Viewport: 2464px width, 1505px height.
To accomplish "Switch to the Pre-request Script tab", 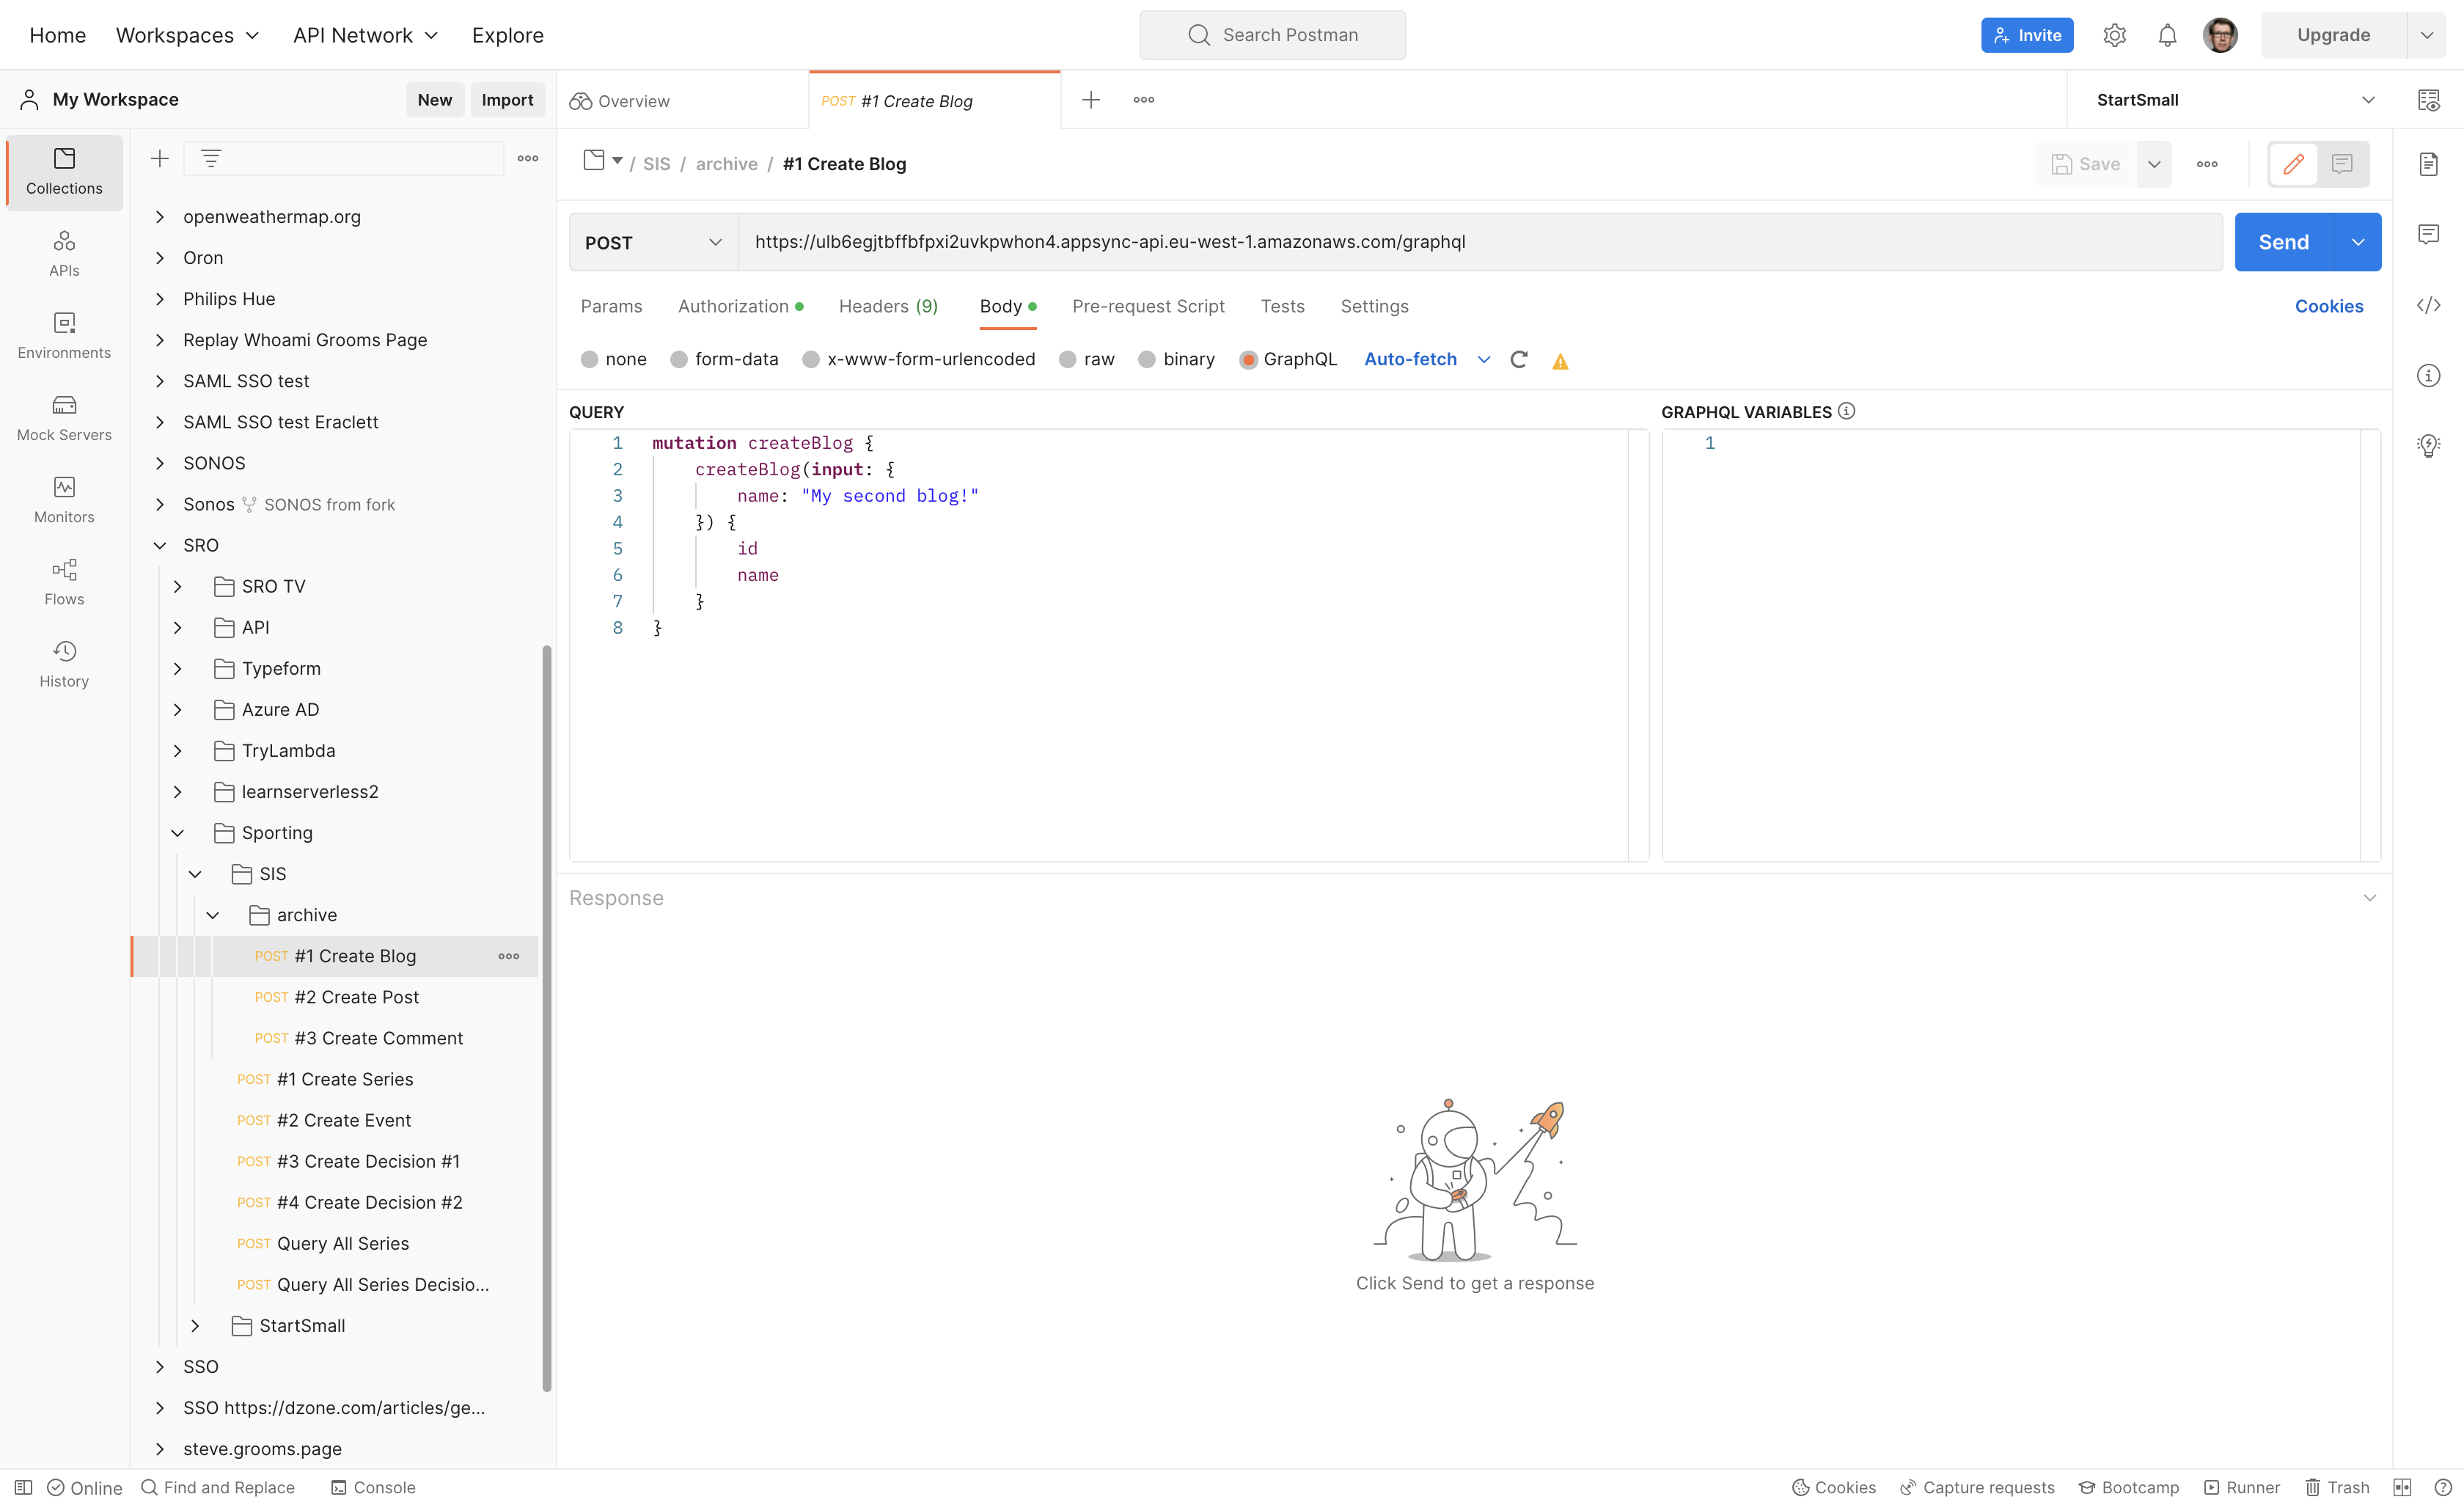I will (x=1148, y=306).
